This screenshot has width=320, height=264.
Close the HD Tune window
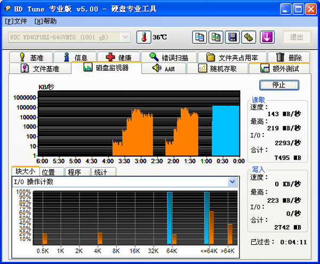(311, 9)
